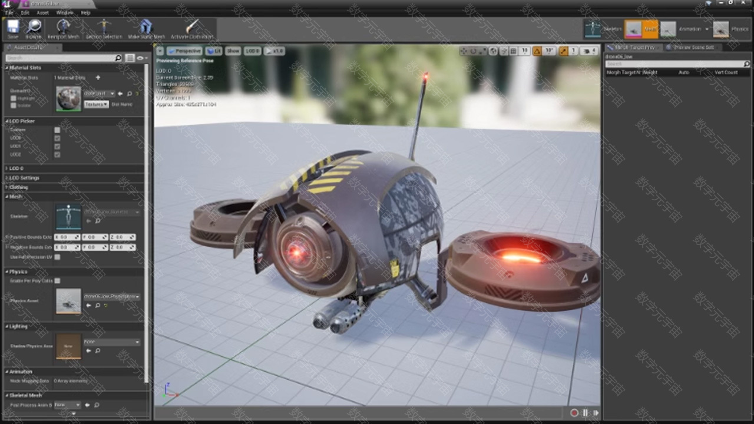Toggle Isolate checkbox for material element
This screenshot has width=754, height=424.
pos(13,105)
